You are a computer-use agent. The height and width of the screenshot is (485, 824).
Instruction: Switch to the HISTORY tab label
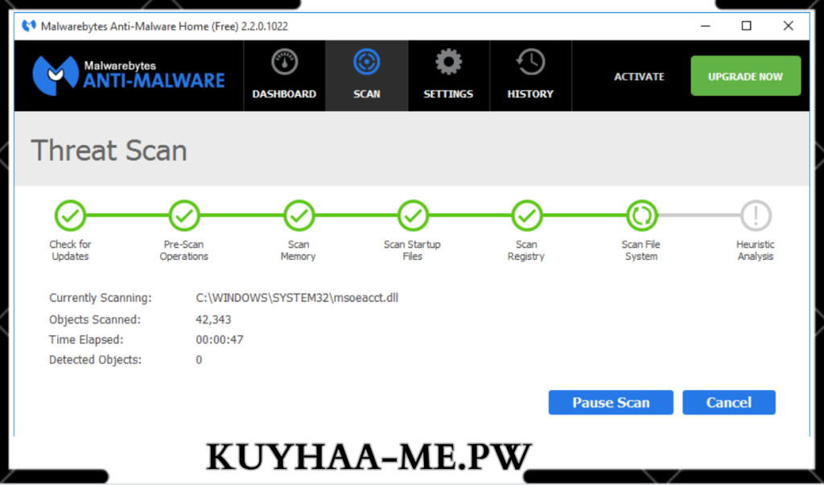tap(530, 94)
